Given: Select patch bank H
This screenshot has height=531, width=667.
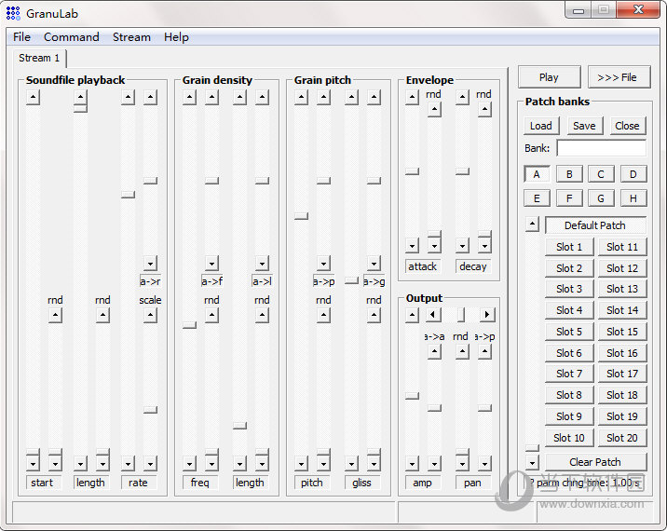Looking at the screenshot, I should 633,198.
